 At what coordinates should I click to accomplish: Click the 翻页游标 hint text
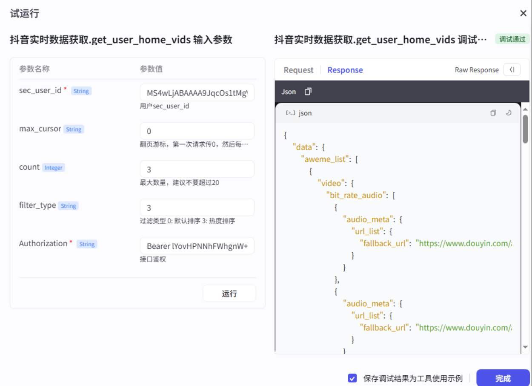(194, 144)
